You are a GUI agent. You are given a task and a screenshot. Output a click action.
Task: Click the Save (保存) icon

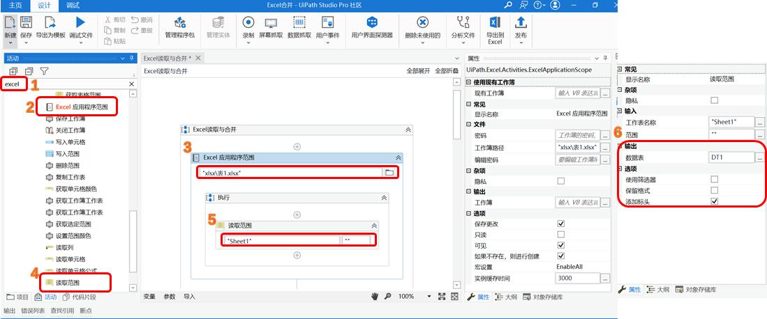[26, 22]
